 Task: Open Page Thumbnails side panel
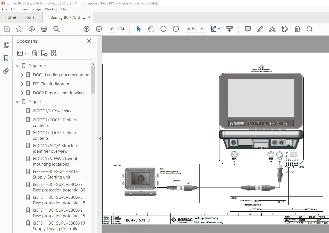pyautogui.click(x=6, y=45)
